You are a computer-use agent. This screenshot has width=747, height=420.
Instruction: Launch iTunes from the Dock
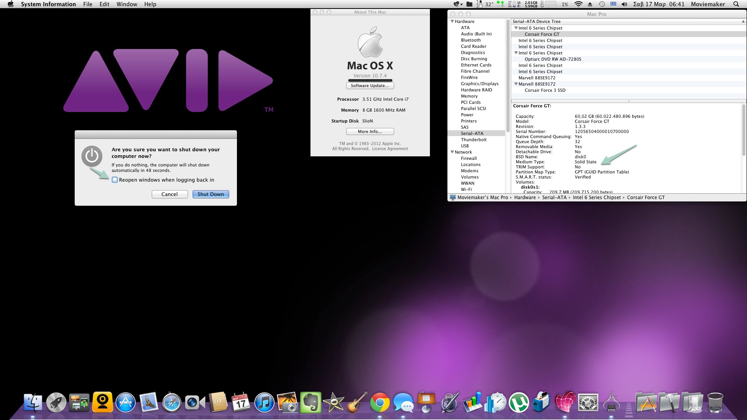coord(264,402)
